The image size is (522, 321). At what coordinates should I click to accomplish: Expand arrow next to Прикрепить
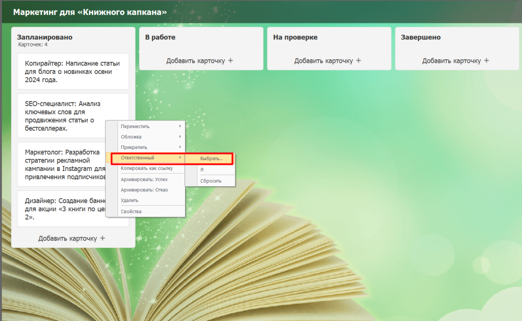[x=180, y=146]
